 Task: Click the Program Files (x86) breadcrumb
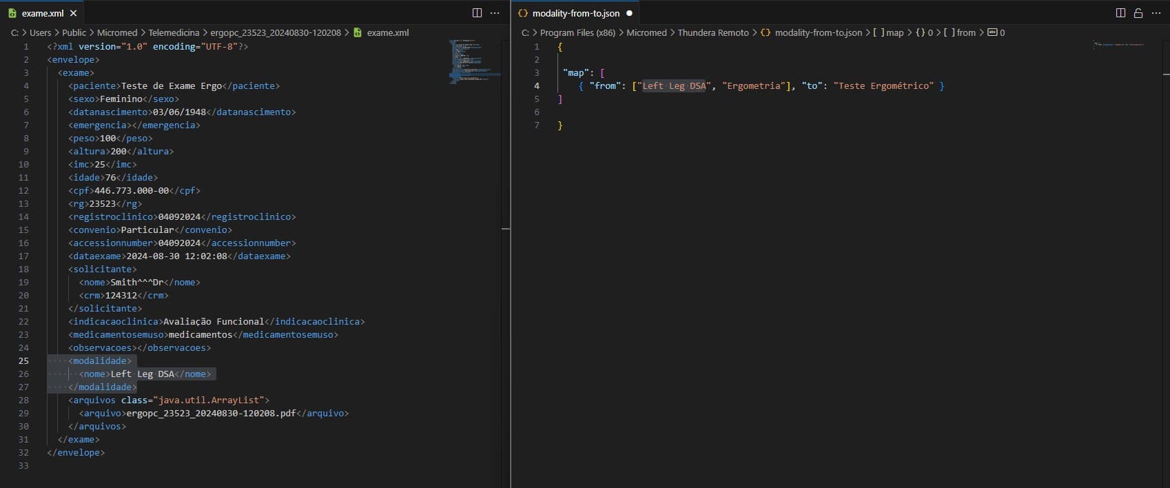point(577,32)
